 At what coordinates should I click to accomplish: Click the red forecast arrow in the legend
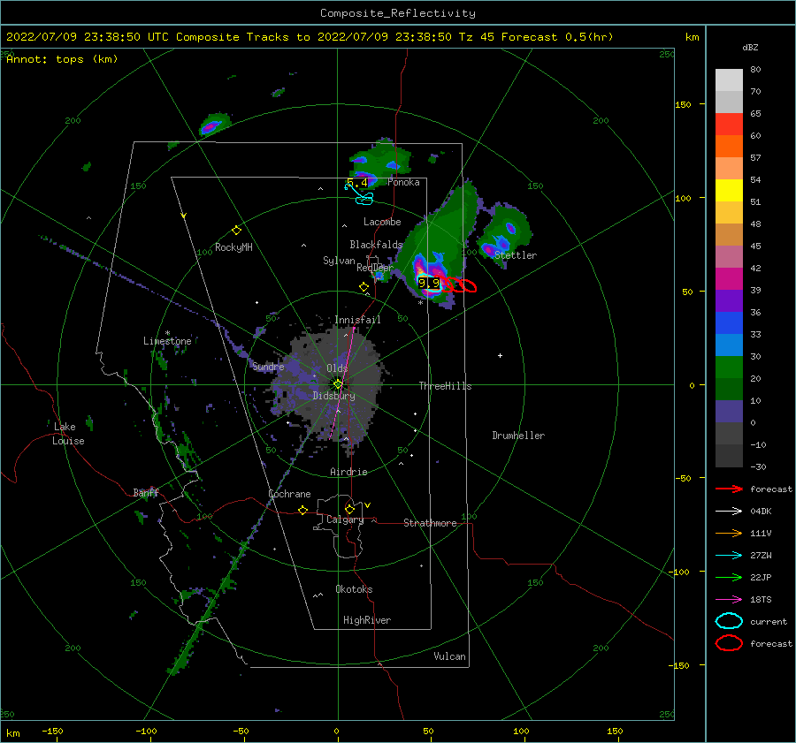point(729,489)
